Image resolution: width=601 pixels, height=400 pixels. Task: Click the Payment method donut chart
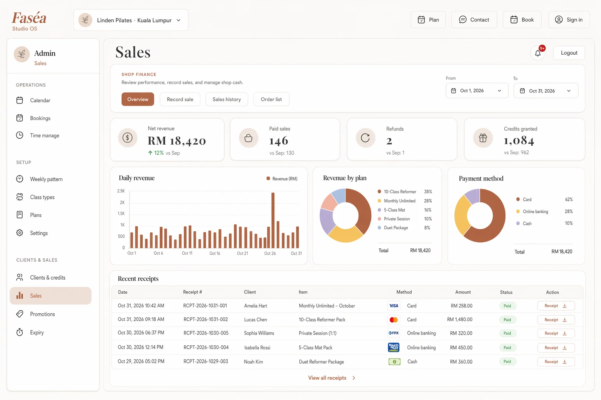tap(480, 216)
